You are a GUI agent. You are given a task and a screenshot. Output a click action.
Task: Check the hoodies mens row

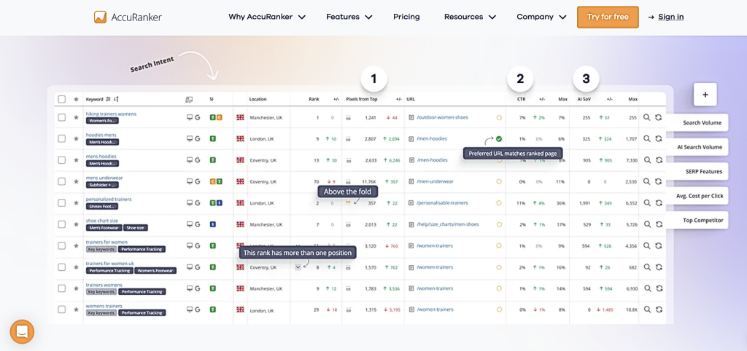[61, 138]
